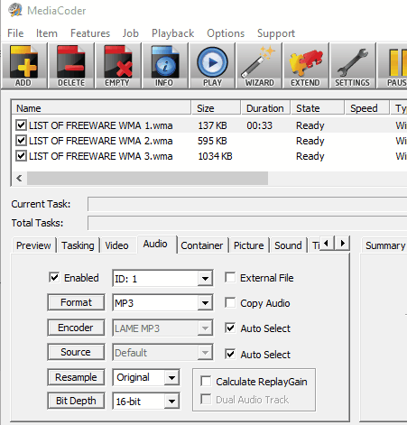Uncheck LIST OF FREEWARE WMA 1.wma checkbox
The height and width of the screenshot is (425, 407).
pyautogui.click(x=21, y=125)
